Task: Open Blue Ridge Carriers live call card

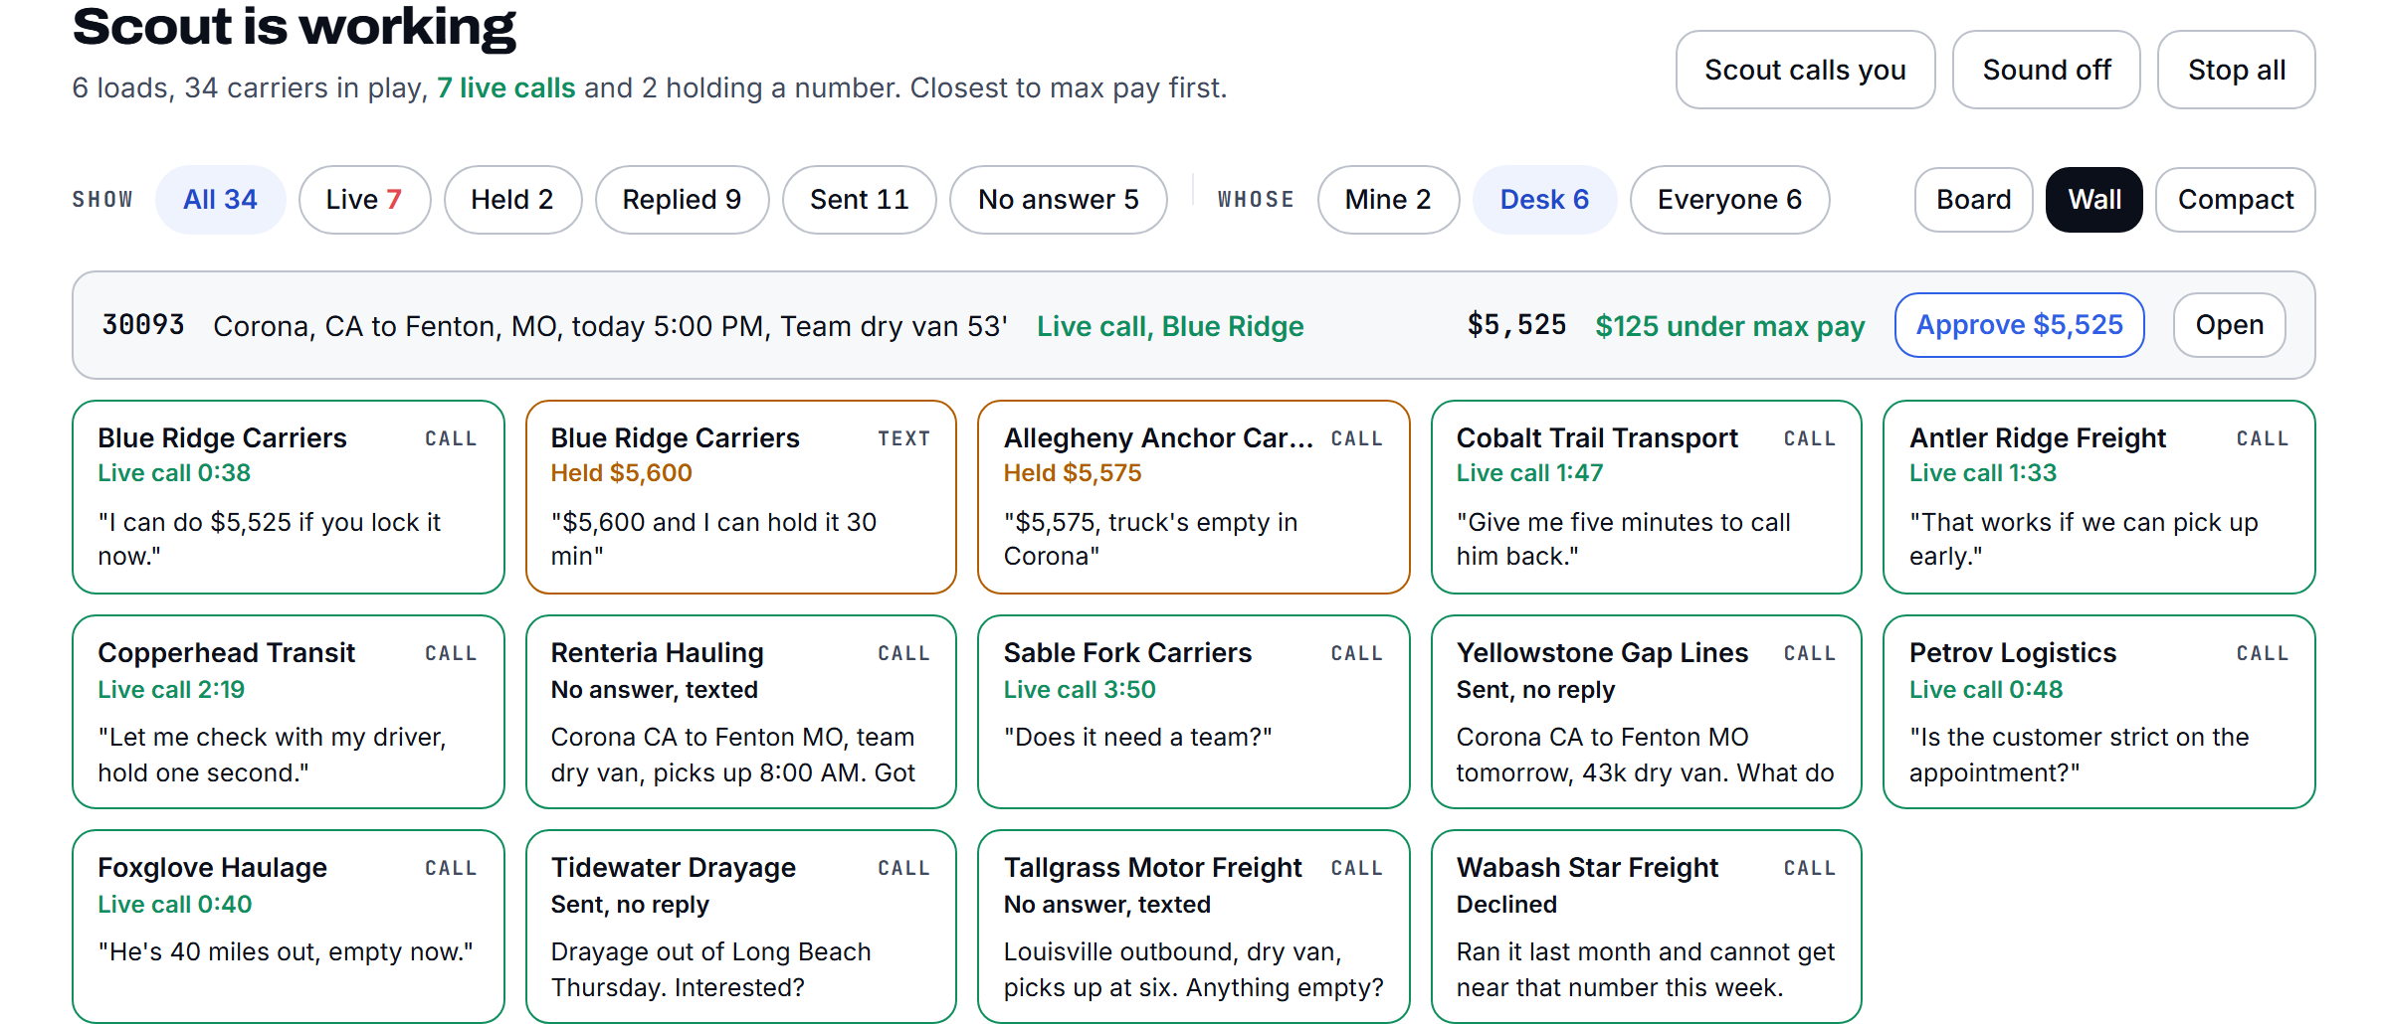Action: click(288, 497)
